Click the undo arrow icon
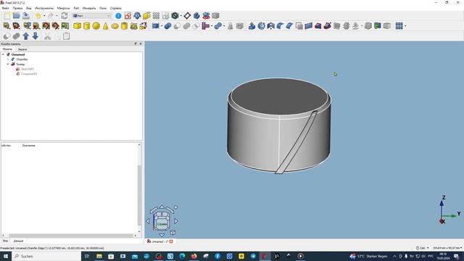Image resolution: width=464 pixels, height=261 pixels. 38,16
